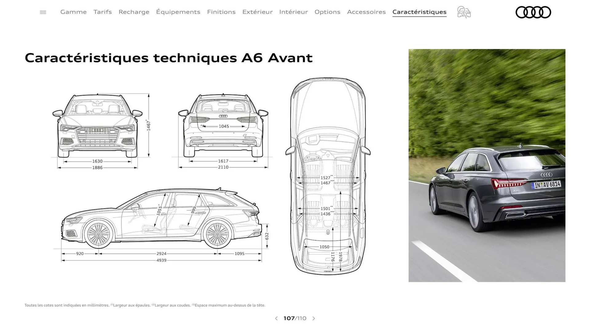Open the Recharge page

[134, 12]
